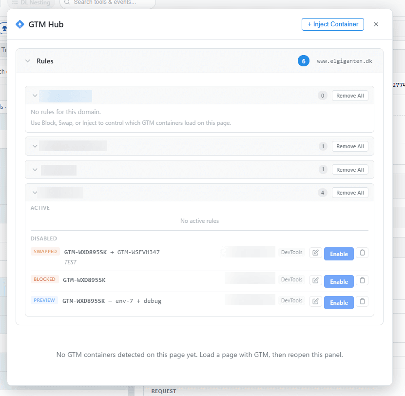Enable the PREVIEW env-7 debug rule
Image resolution: width=405 pixels, height=396 pixels.
point(339,302)
